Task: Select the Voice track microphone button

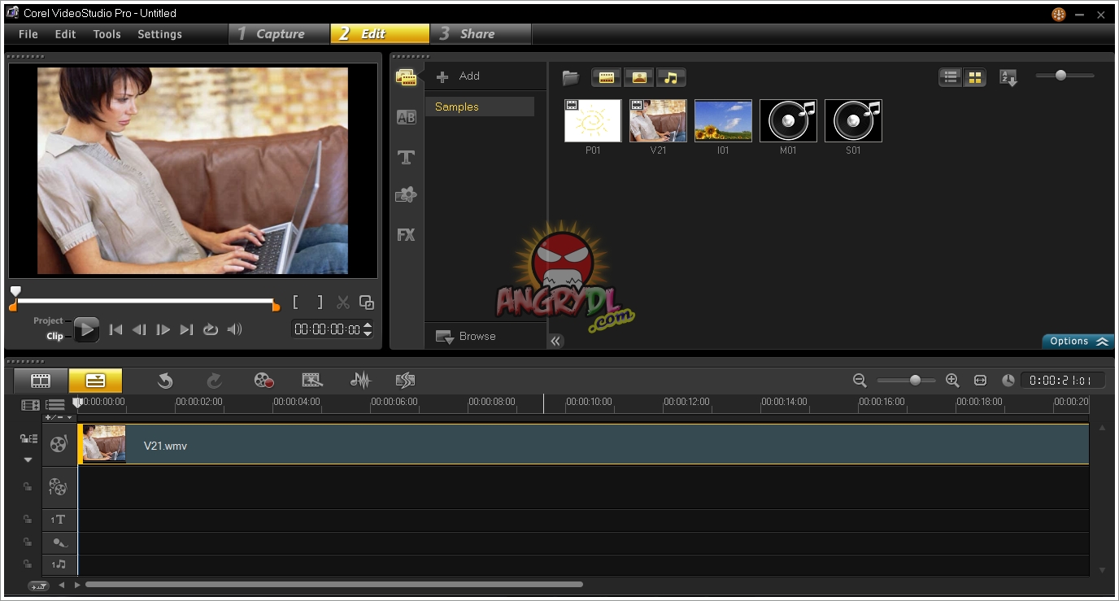Action: point(59,542)
